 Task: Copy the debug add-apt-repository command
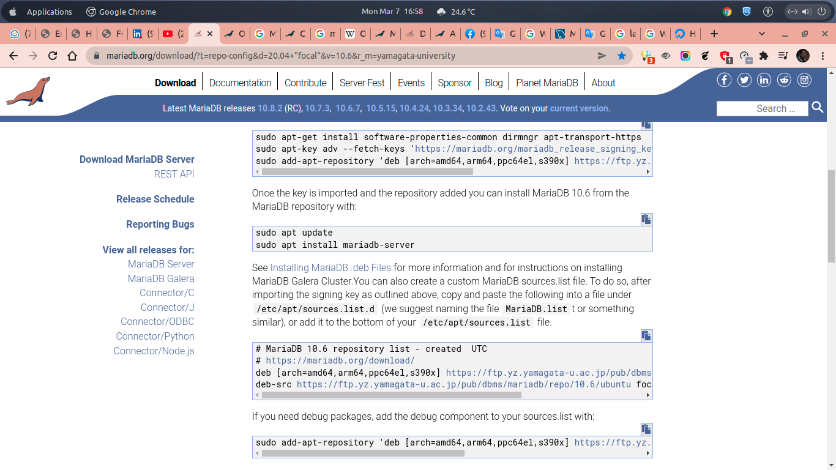point(646,429)
